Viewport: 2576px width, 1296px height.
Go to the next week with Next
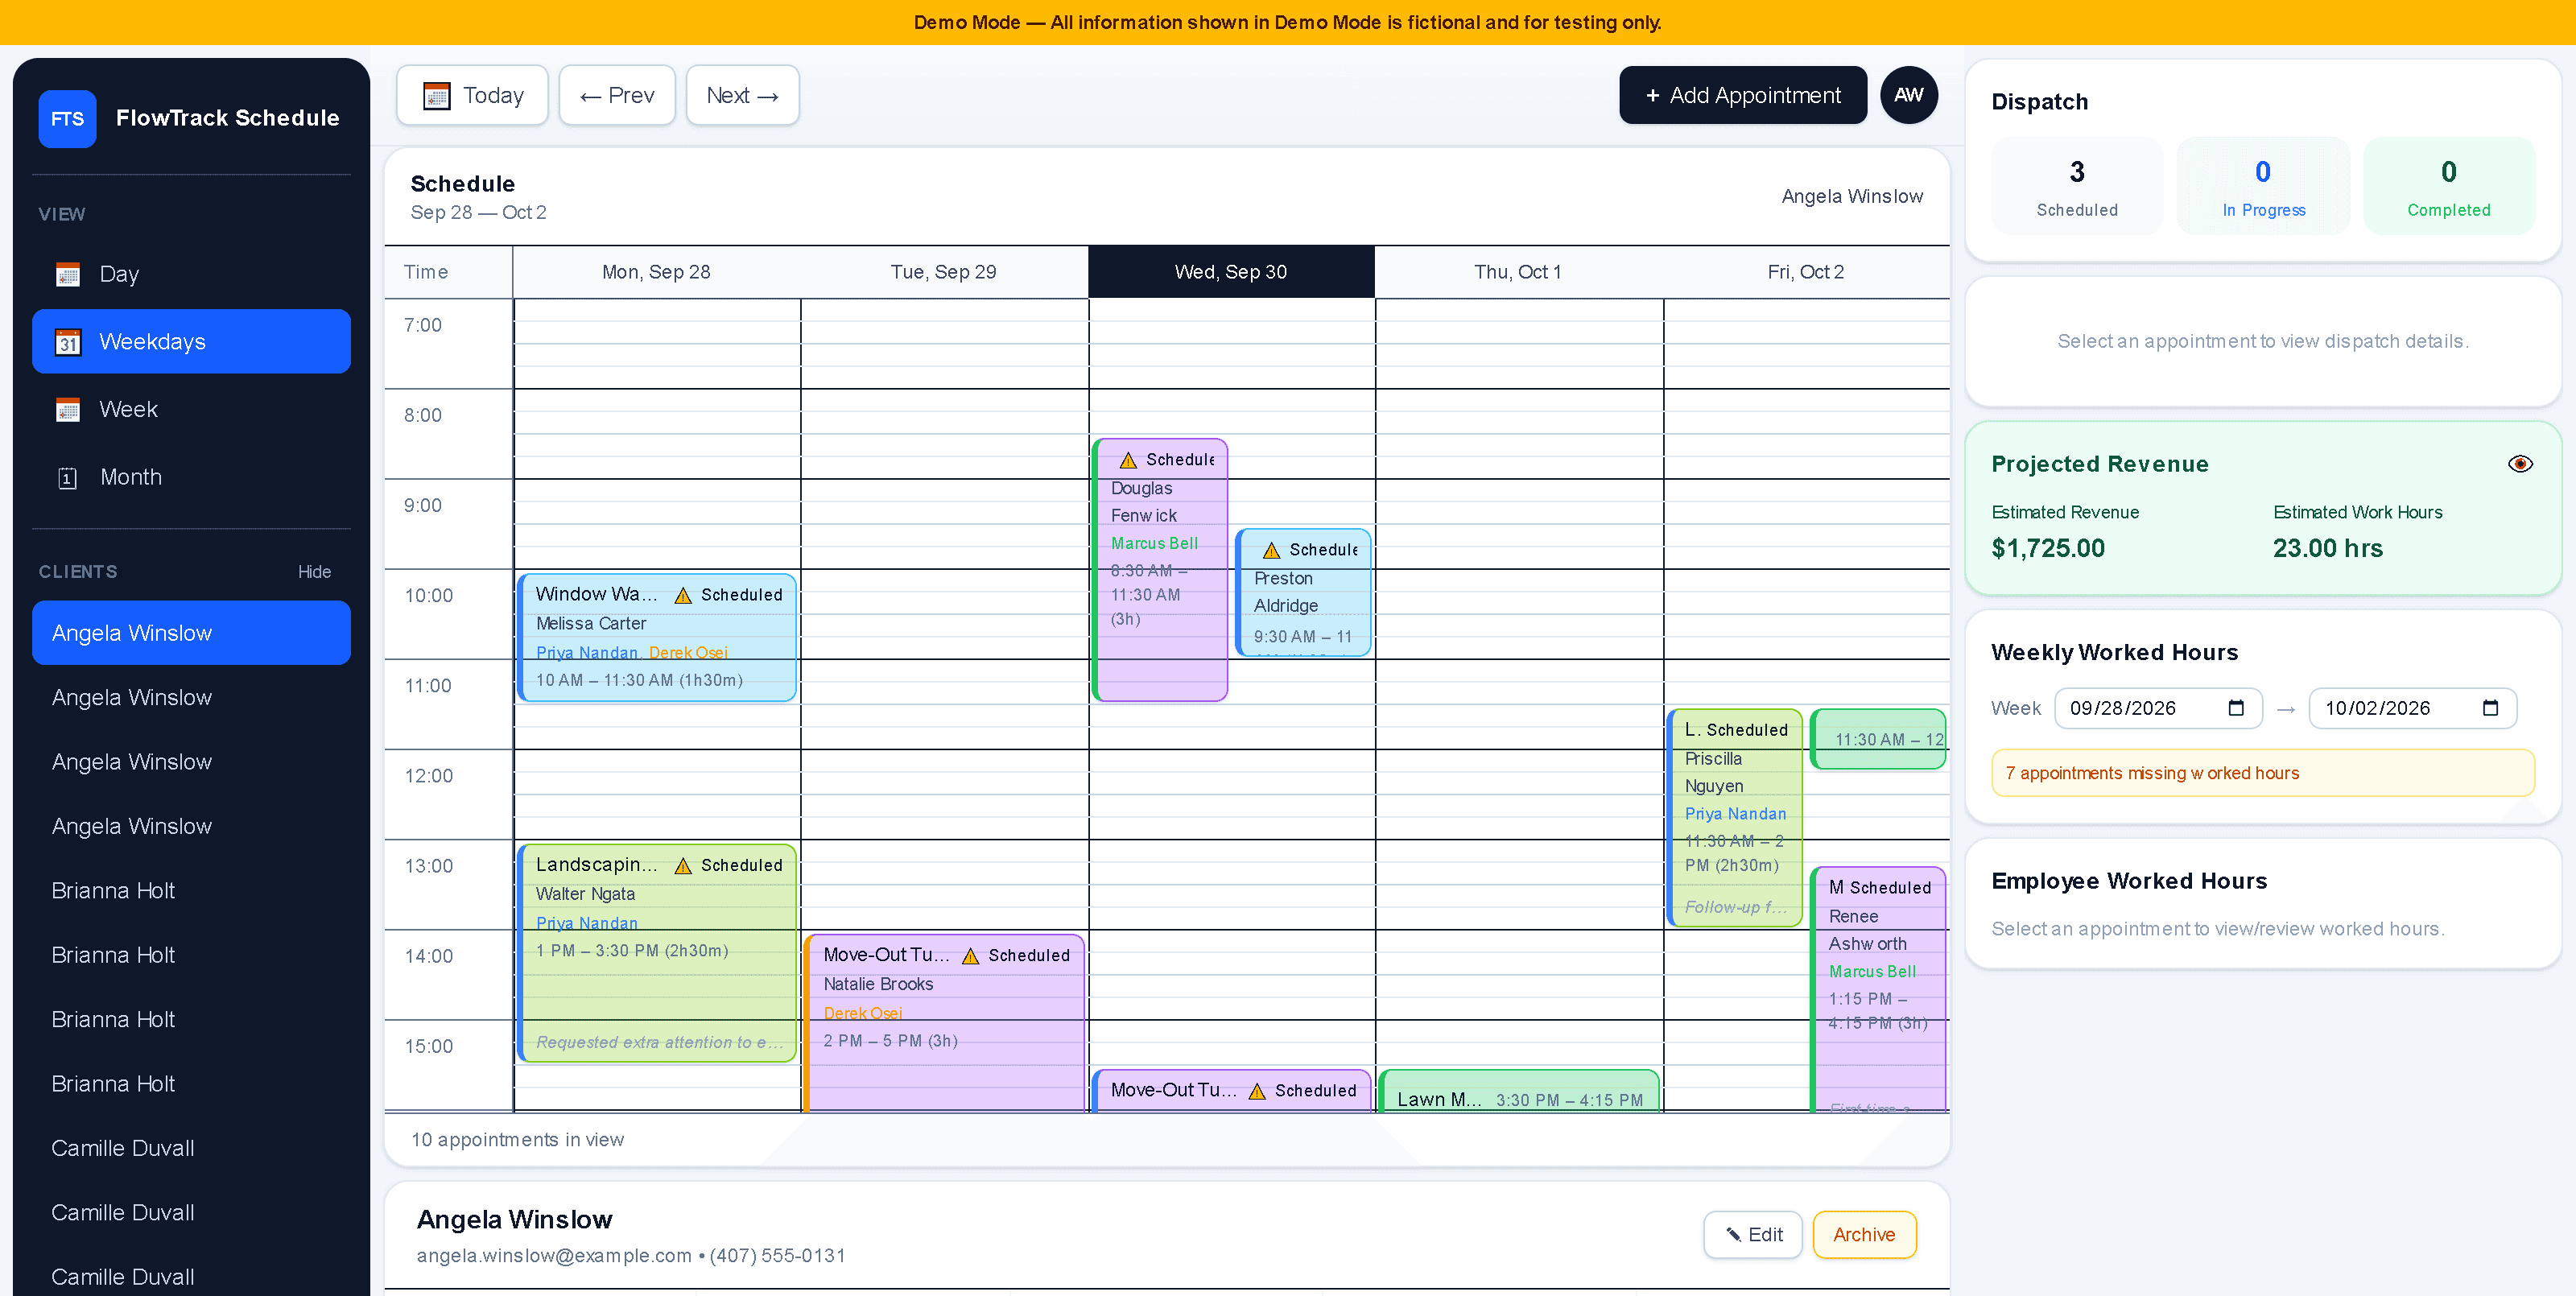pos(742,96)
